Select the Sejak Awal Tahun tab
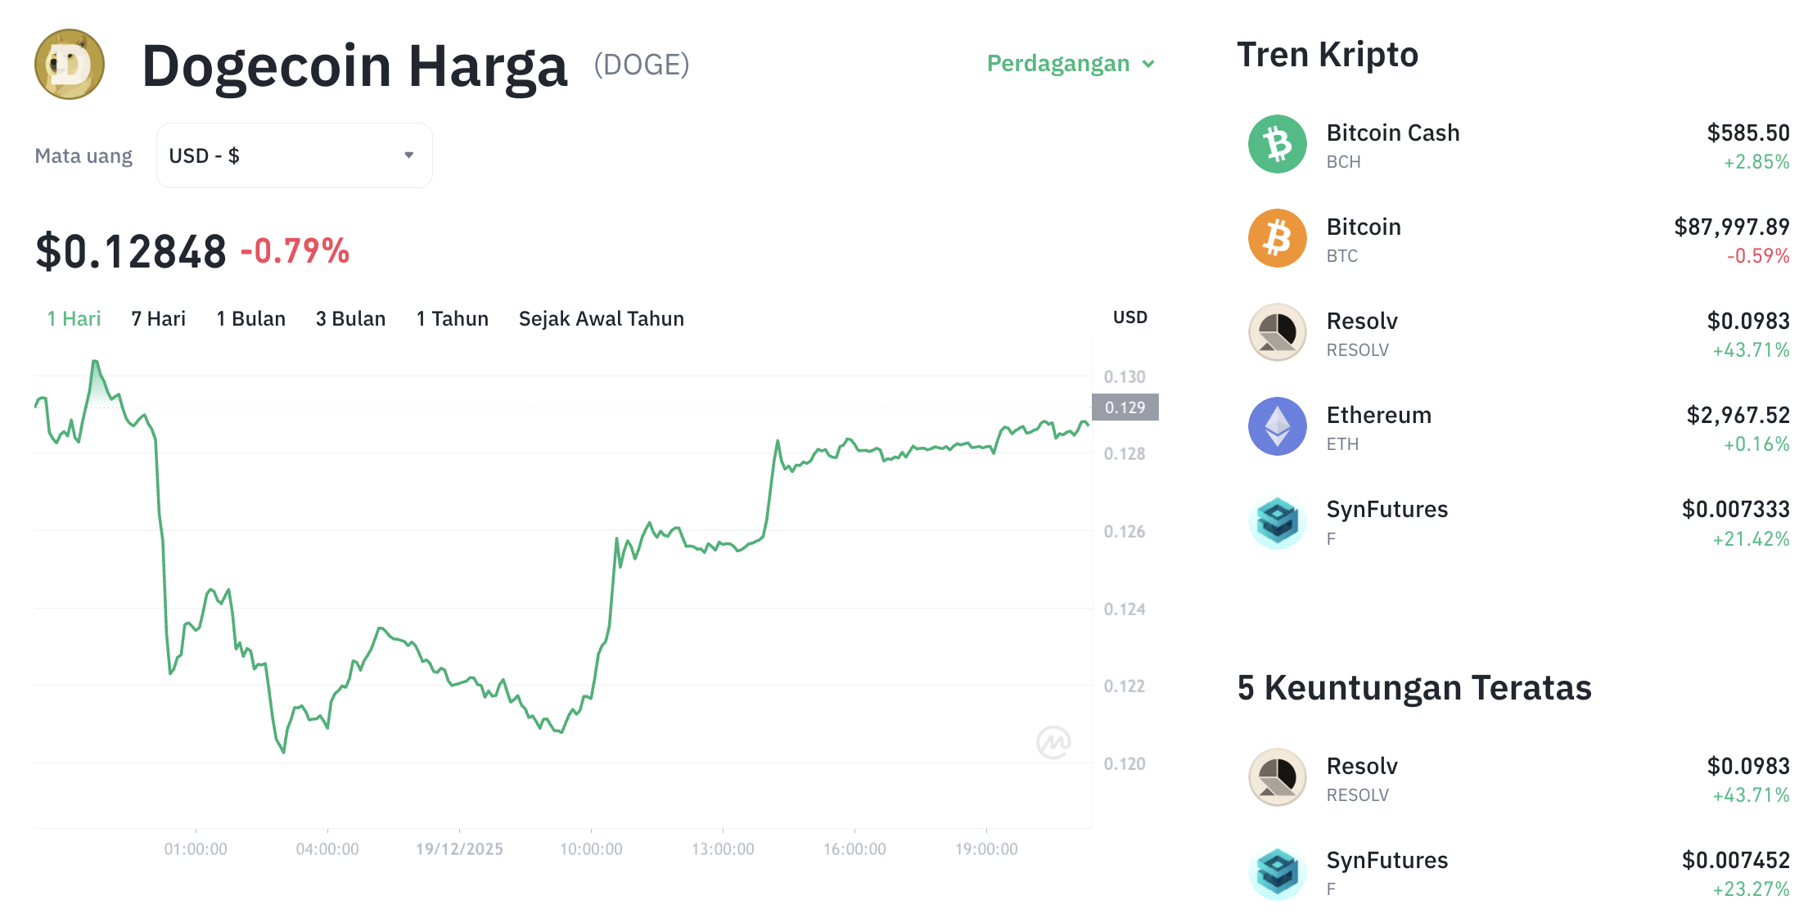This screenshot has width=1799, height=918. click(x=601, y=318)
